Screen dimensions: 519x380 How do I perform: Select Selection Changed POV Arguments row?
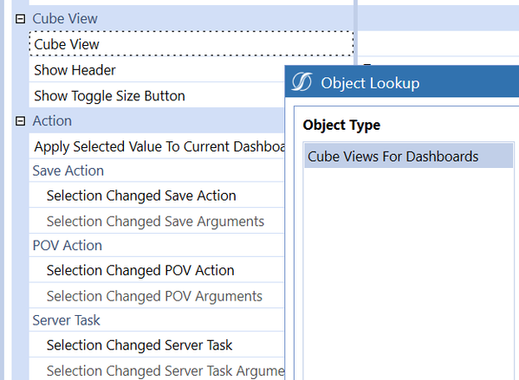coord(157,296)
